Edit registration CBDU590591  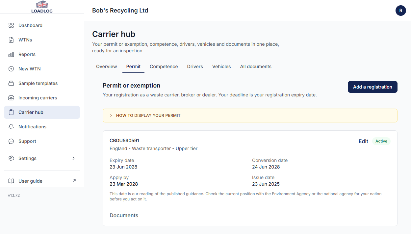(x=363, y=141)
